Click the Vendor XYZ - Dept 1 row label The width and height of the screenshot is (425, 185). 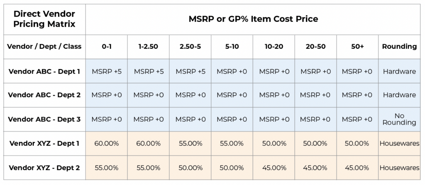(44, 143)
